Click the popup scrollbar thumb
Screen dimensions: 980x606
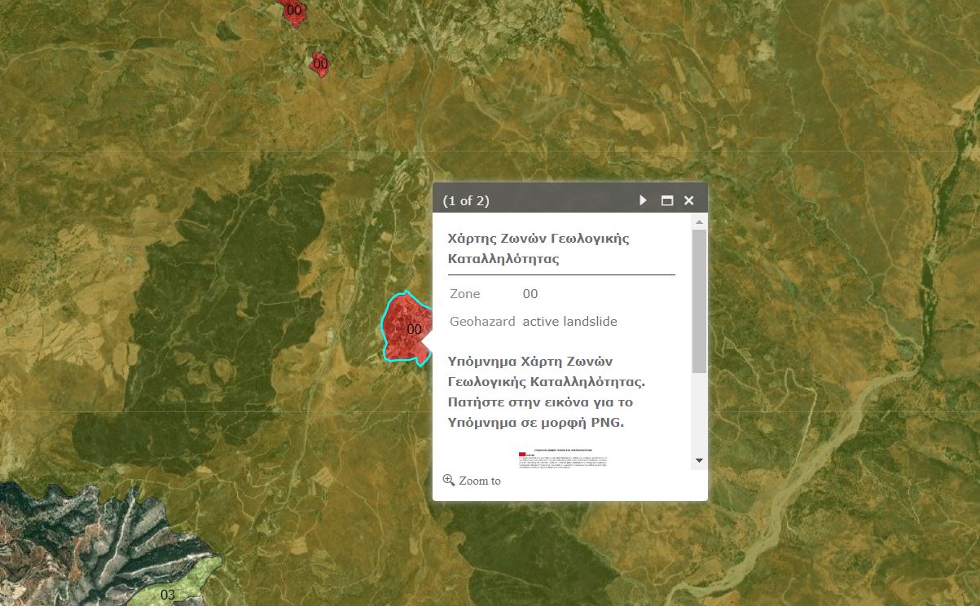click(x=699, y=301)
